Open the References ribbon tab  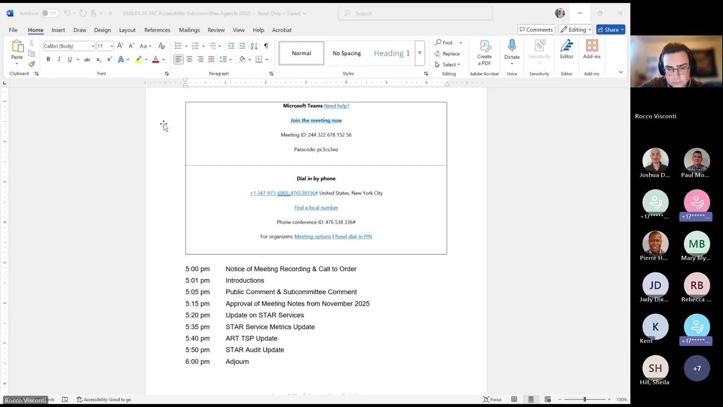click(157, 30)
